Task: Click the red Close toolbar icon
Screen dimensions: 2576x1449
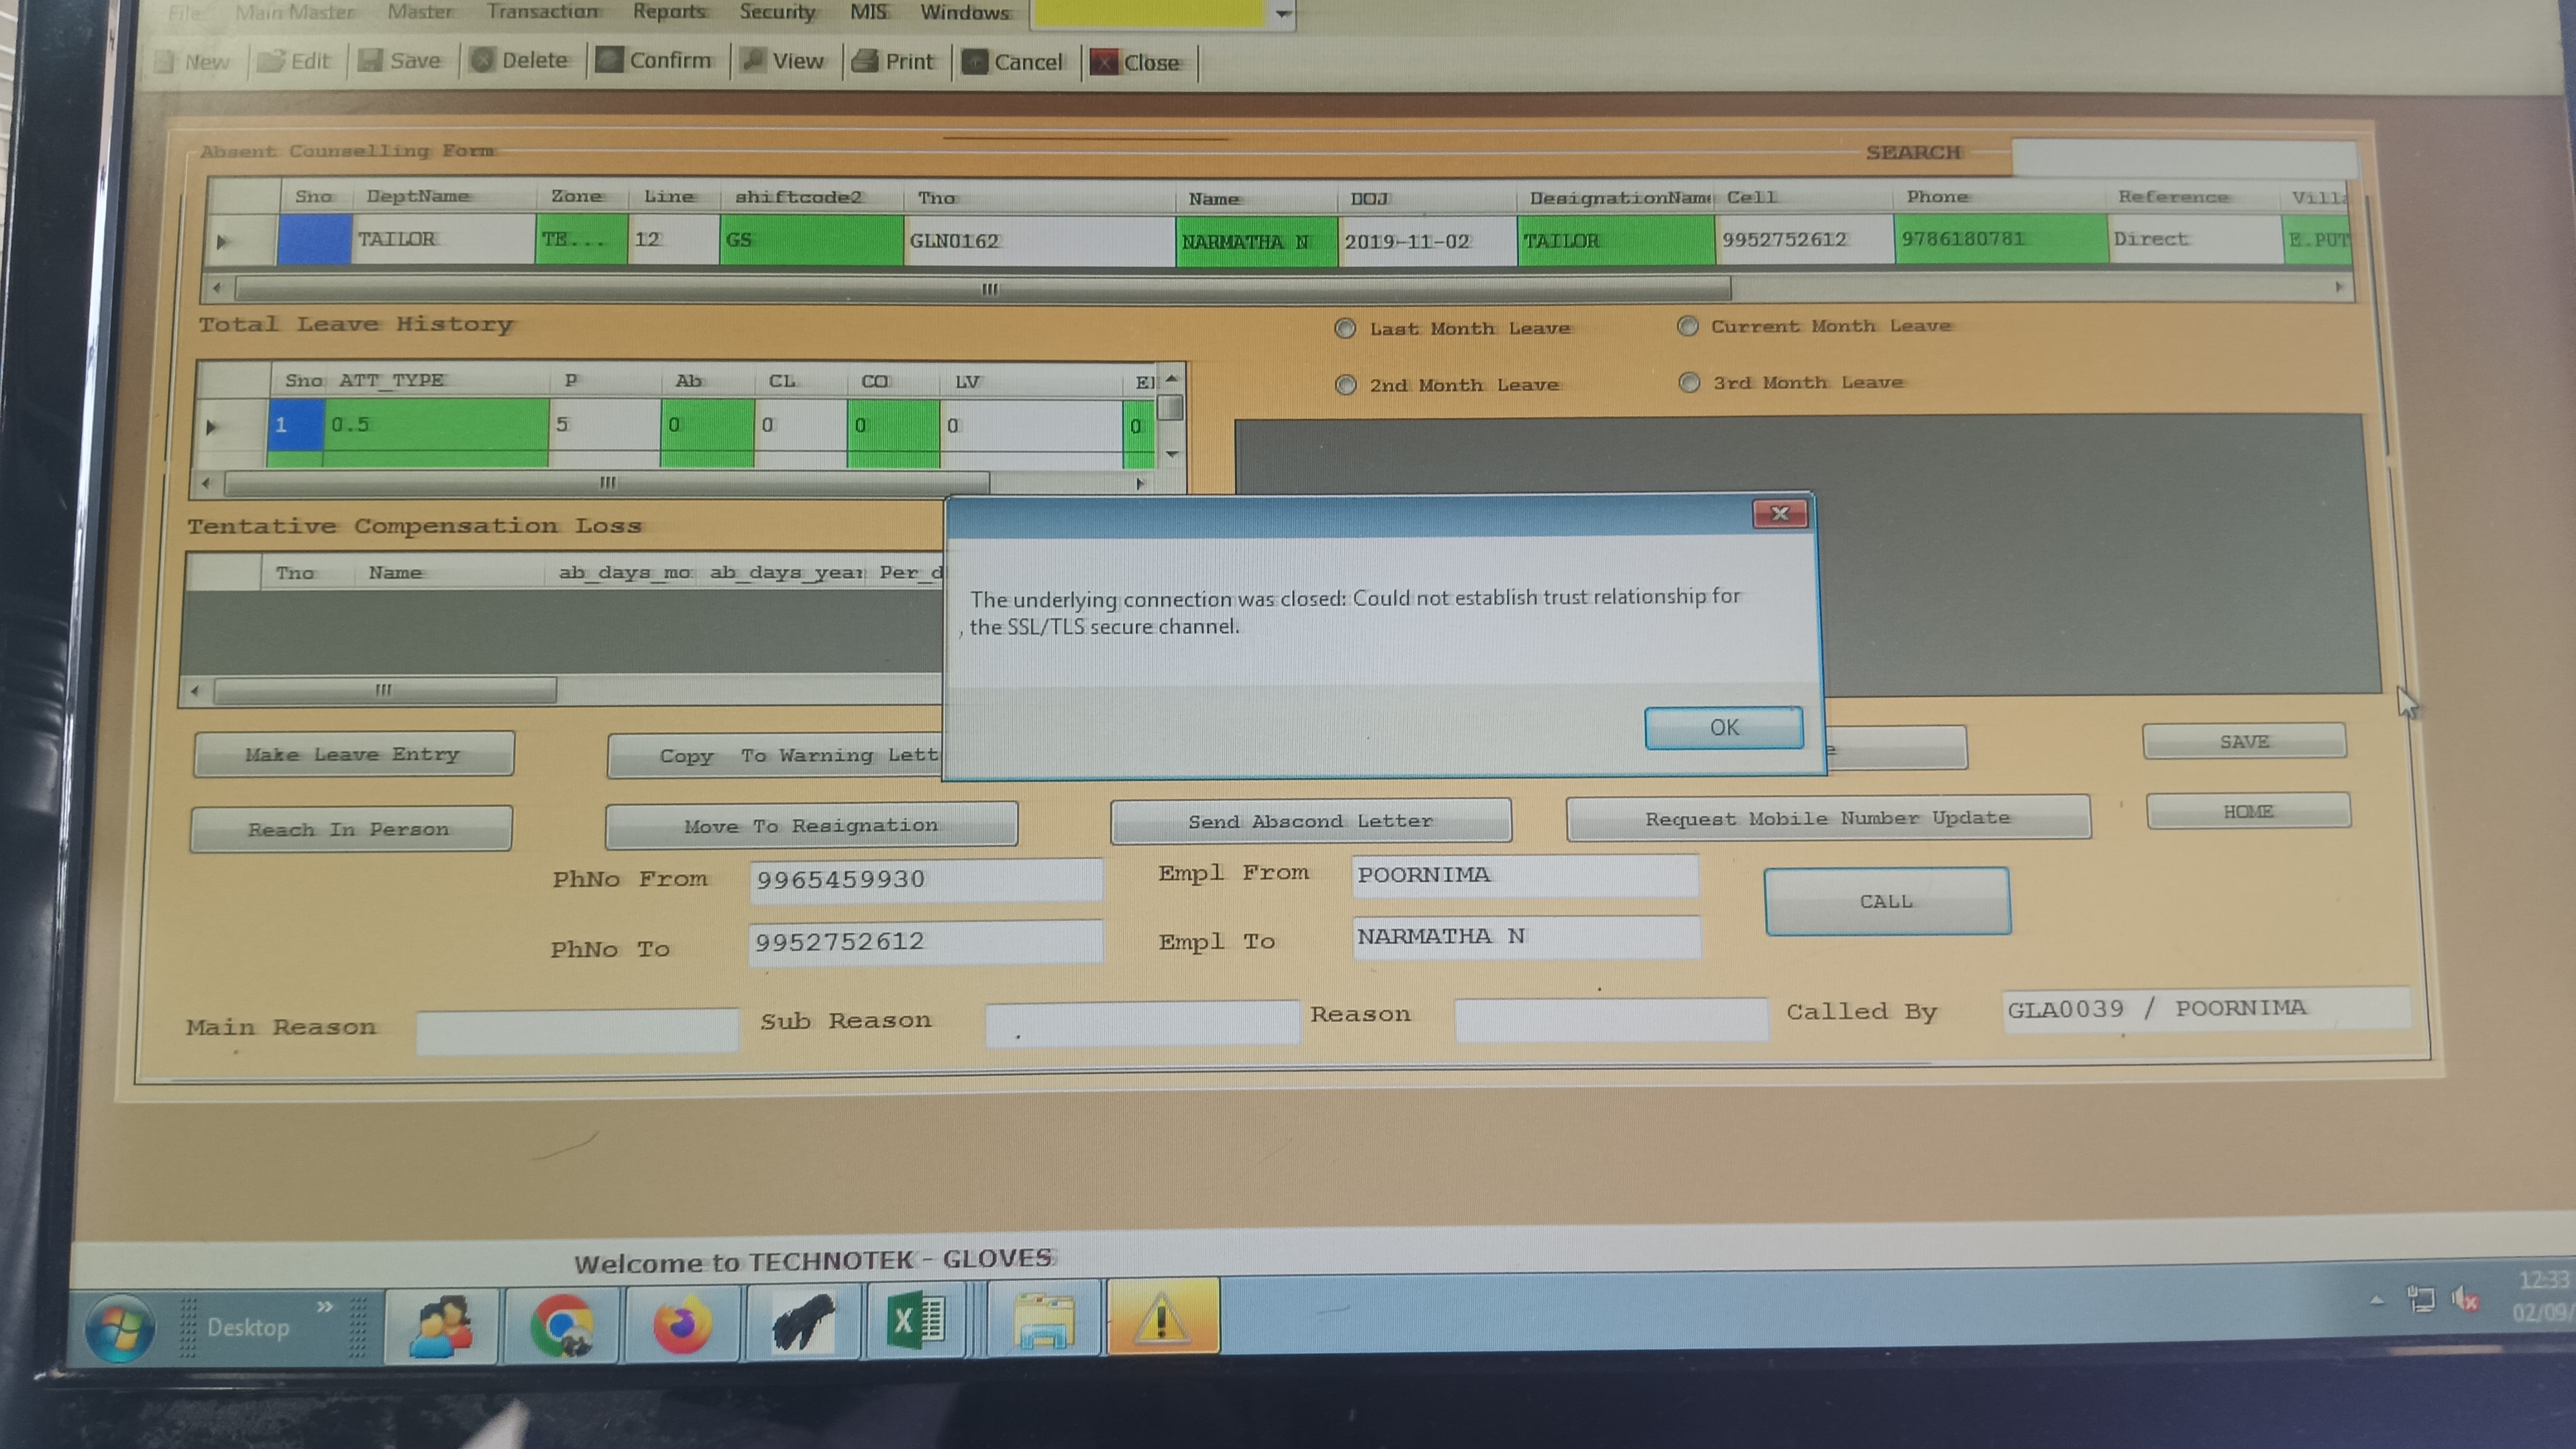Action: point(1104,62)
